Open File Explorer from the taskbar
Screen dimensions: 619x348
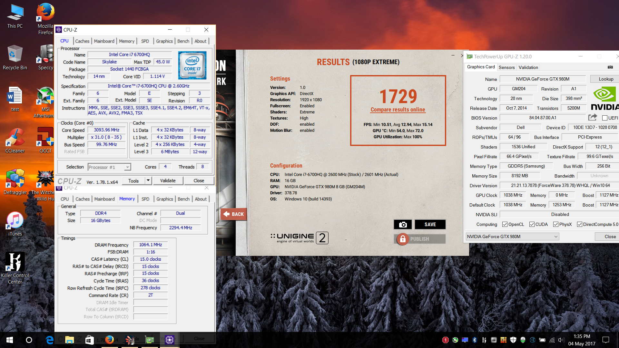[x=69, y=340]
